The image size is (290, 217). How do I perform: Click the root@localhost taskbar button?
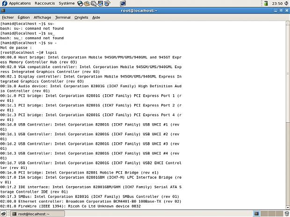37,214
